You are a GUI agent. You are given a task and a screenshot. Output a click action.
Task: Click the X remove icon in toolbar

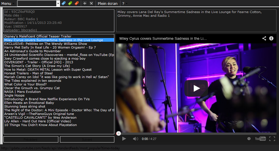[x=91, y=3]
